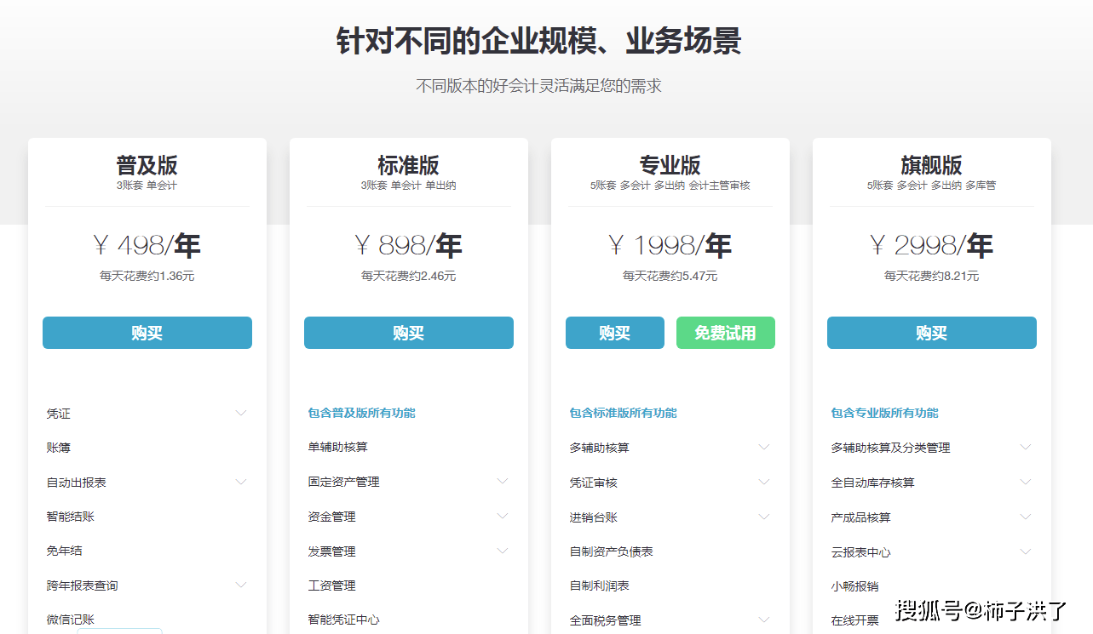Click 3账套 单会计 单出纳 subtitle
Screen dimensions: 1093x634
[x=409, y=185]
